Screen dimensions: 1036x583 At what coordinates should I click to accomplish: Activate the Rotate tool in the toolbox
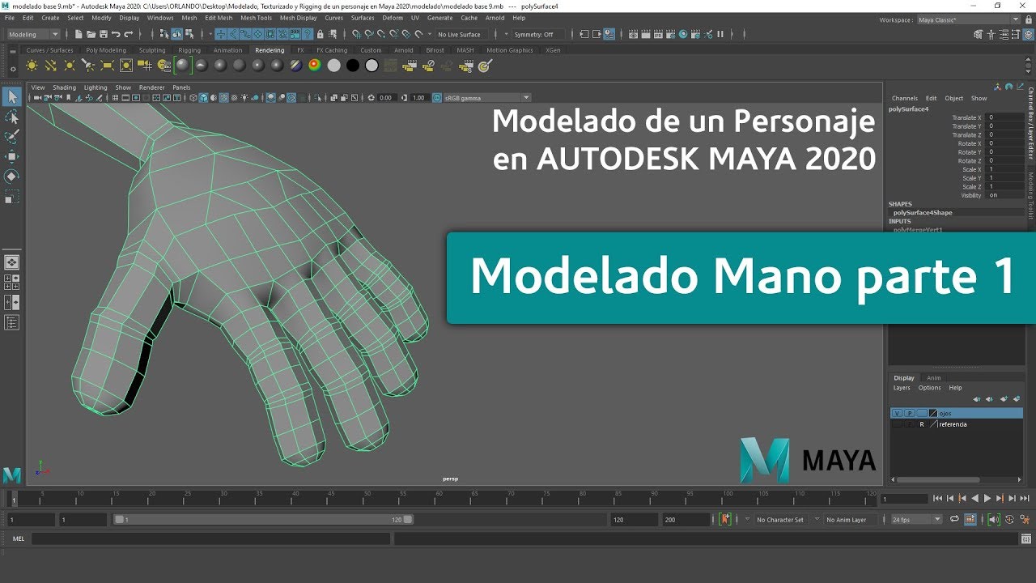[12, 176]
